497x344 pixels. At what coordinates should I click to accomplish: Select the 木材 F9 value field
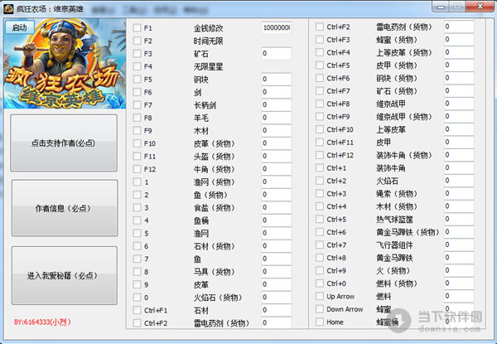point(277,131)
